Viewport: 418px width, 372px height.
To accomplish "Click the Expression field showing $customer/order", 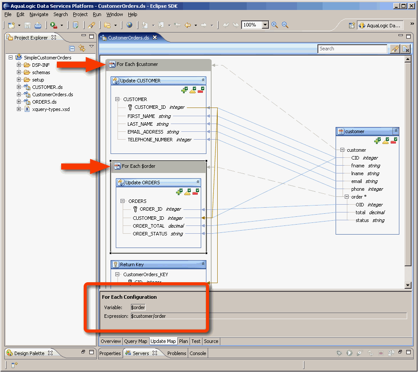I will pyautogui.click(x=269, y=317).
